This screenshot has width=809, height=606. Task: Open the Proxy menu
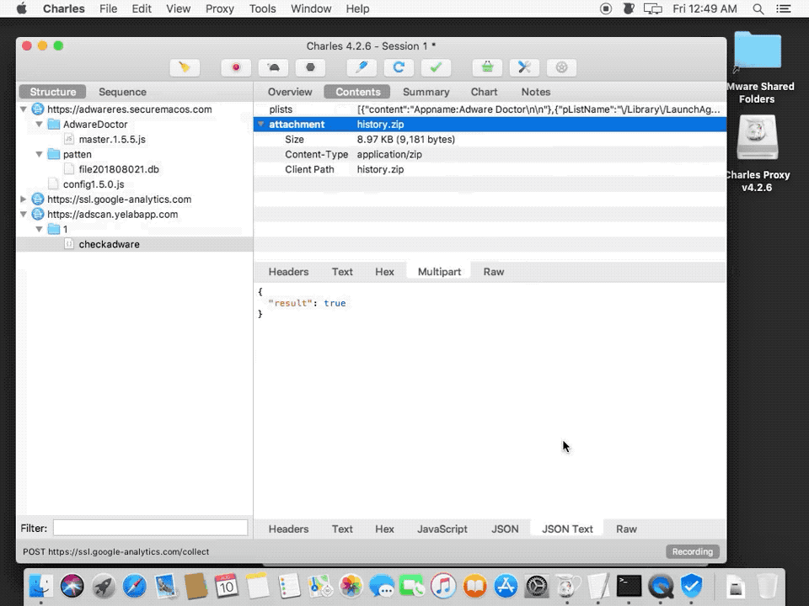(219, 8)
